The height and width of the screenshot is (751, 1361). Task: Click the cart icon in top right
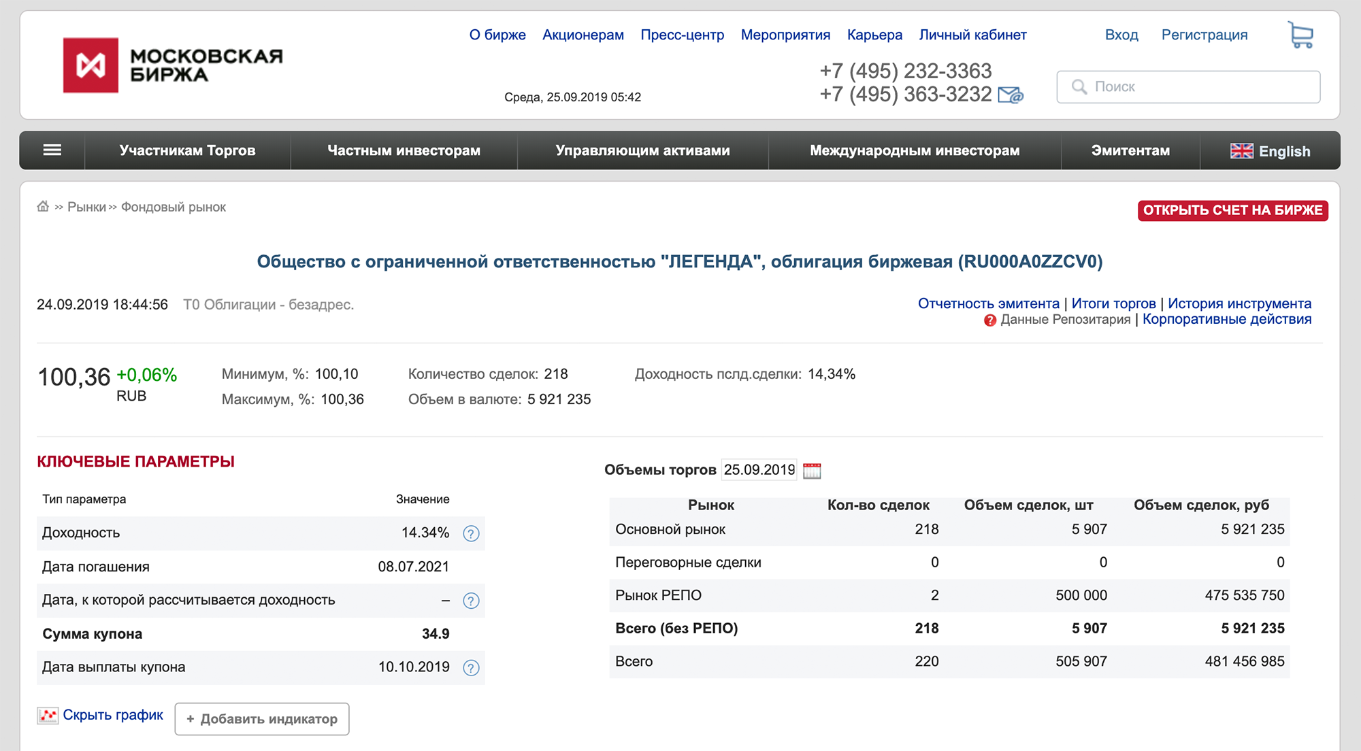pyautogui.click(x=1302, y=35)
